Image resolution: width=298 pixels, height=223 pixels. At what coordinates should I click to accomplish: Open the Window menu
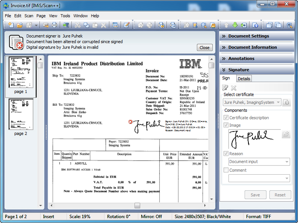(80, 16)
